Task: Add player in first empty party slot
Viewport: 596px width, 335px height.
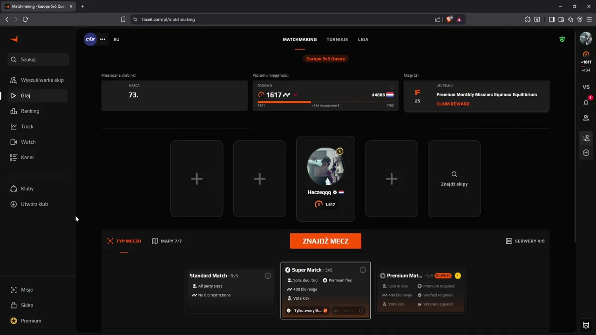Action: (196, 179)
